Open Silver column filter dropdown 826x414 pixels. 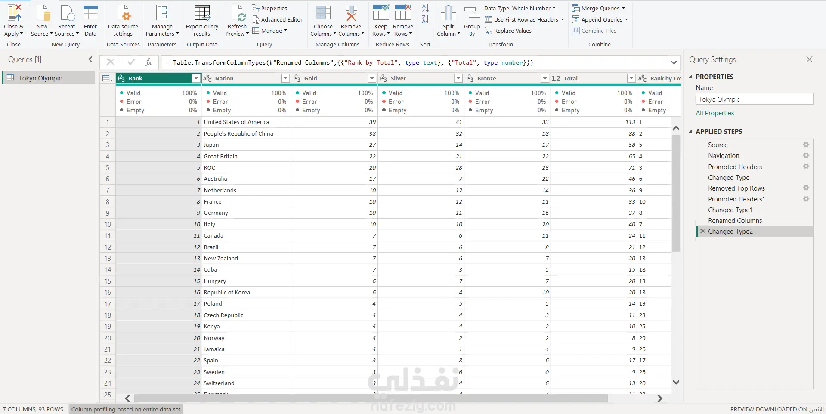[x=458, y=78]
